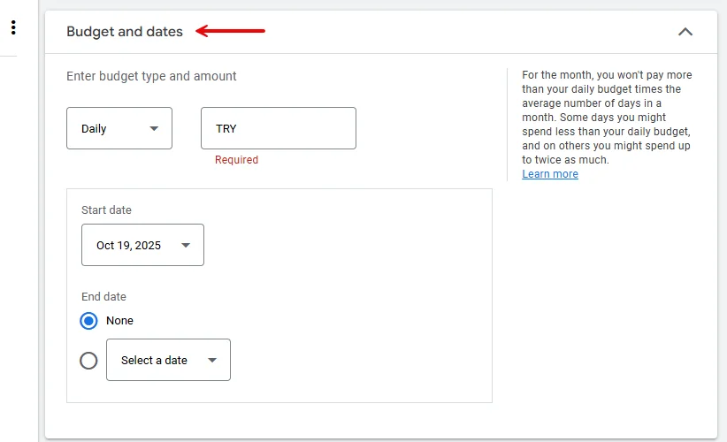Open the Daily budget type dropdown
Viewport: 727px width, 442px height.
point(119,128)
